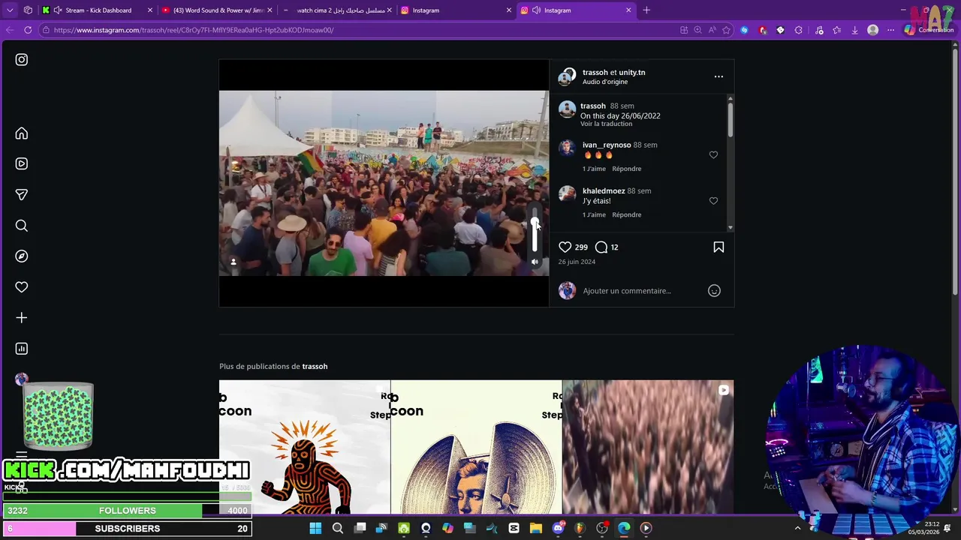Open the crowd reel thumbnail
Image resolution: width=961 pixels, height=540 pixels.
coord(648,447)
